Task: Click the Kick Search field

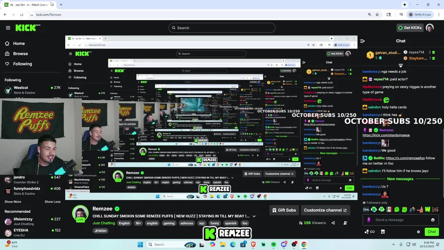Action: click(x=222, y=28)
